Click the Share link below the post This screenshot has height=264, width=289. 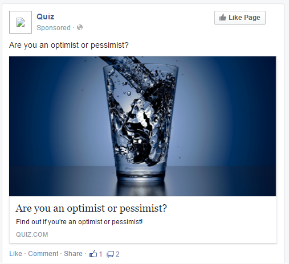tap(73, 254)
